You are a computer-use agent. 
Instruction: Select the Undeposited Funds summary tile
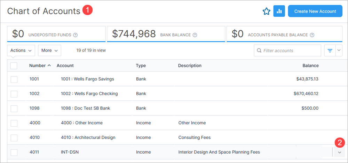click(x=56, y=34)
